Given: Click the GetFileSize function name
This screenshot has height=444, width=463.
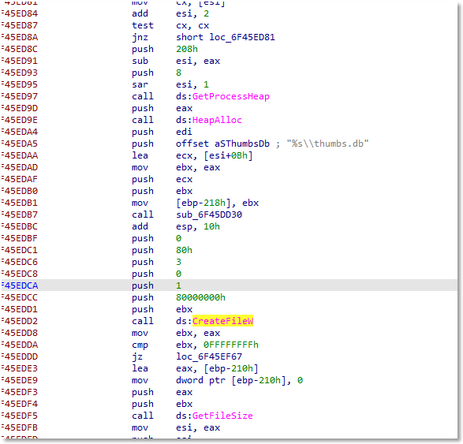Looking at the screenshot, I should pyautogui.click(x=222, y=416).
